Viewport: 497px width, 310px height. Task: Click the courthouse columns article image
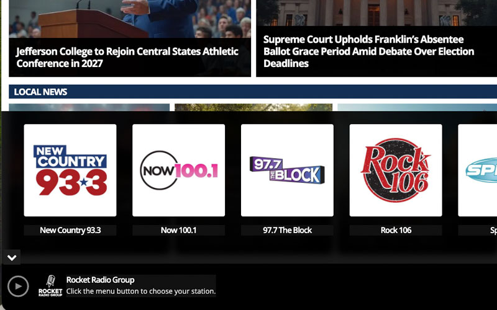376,13
